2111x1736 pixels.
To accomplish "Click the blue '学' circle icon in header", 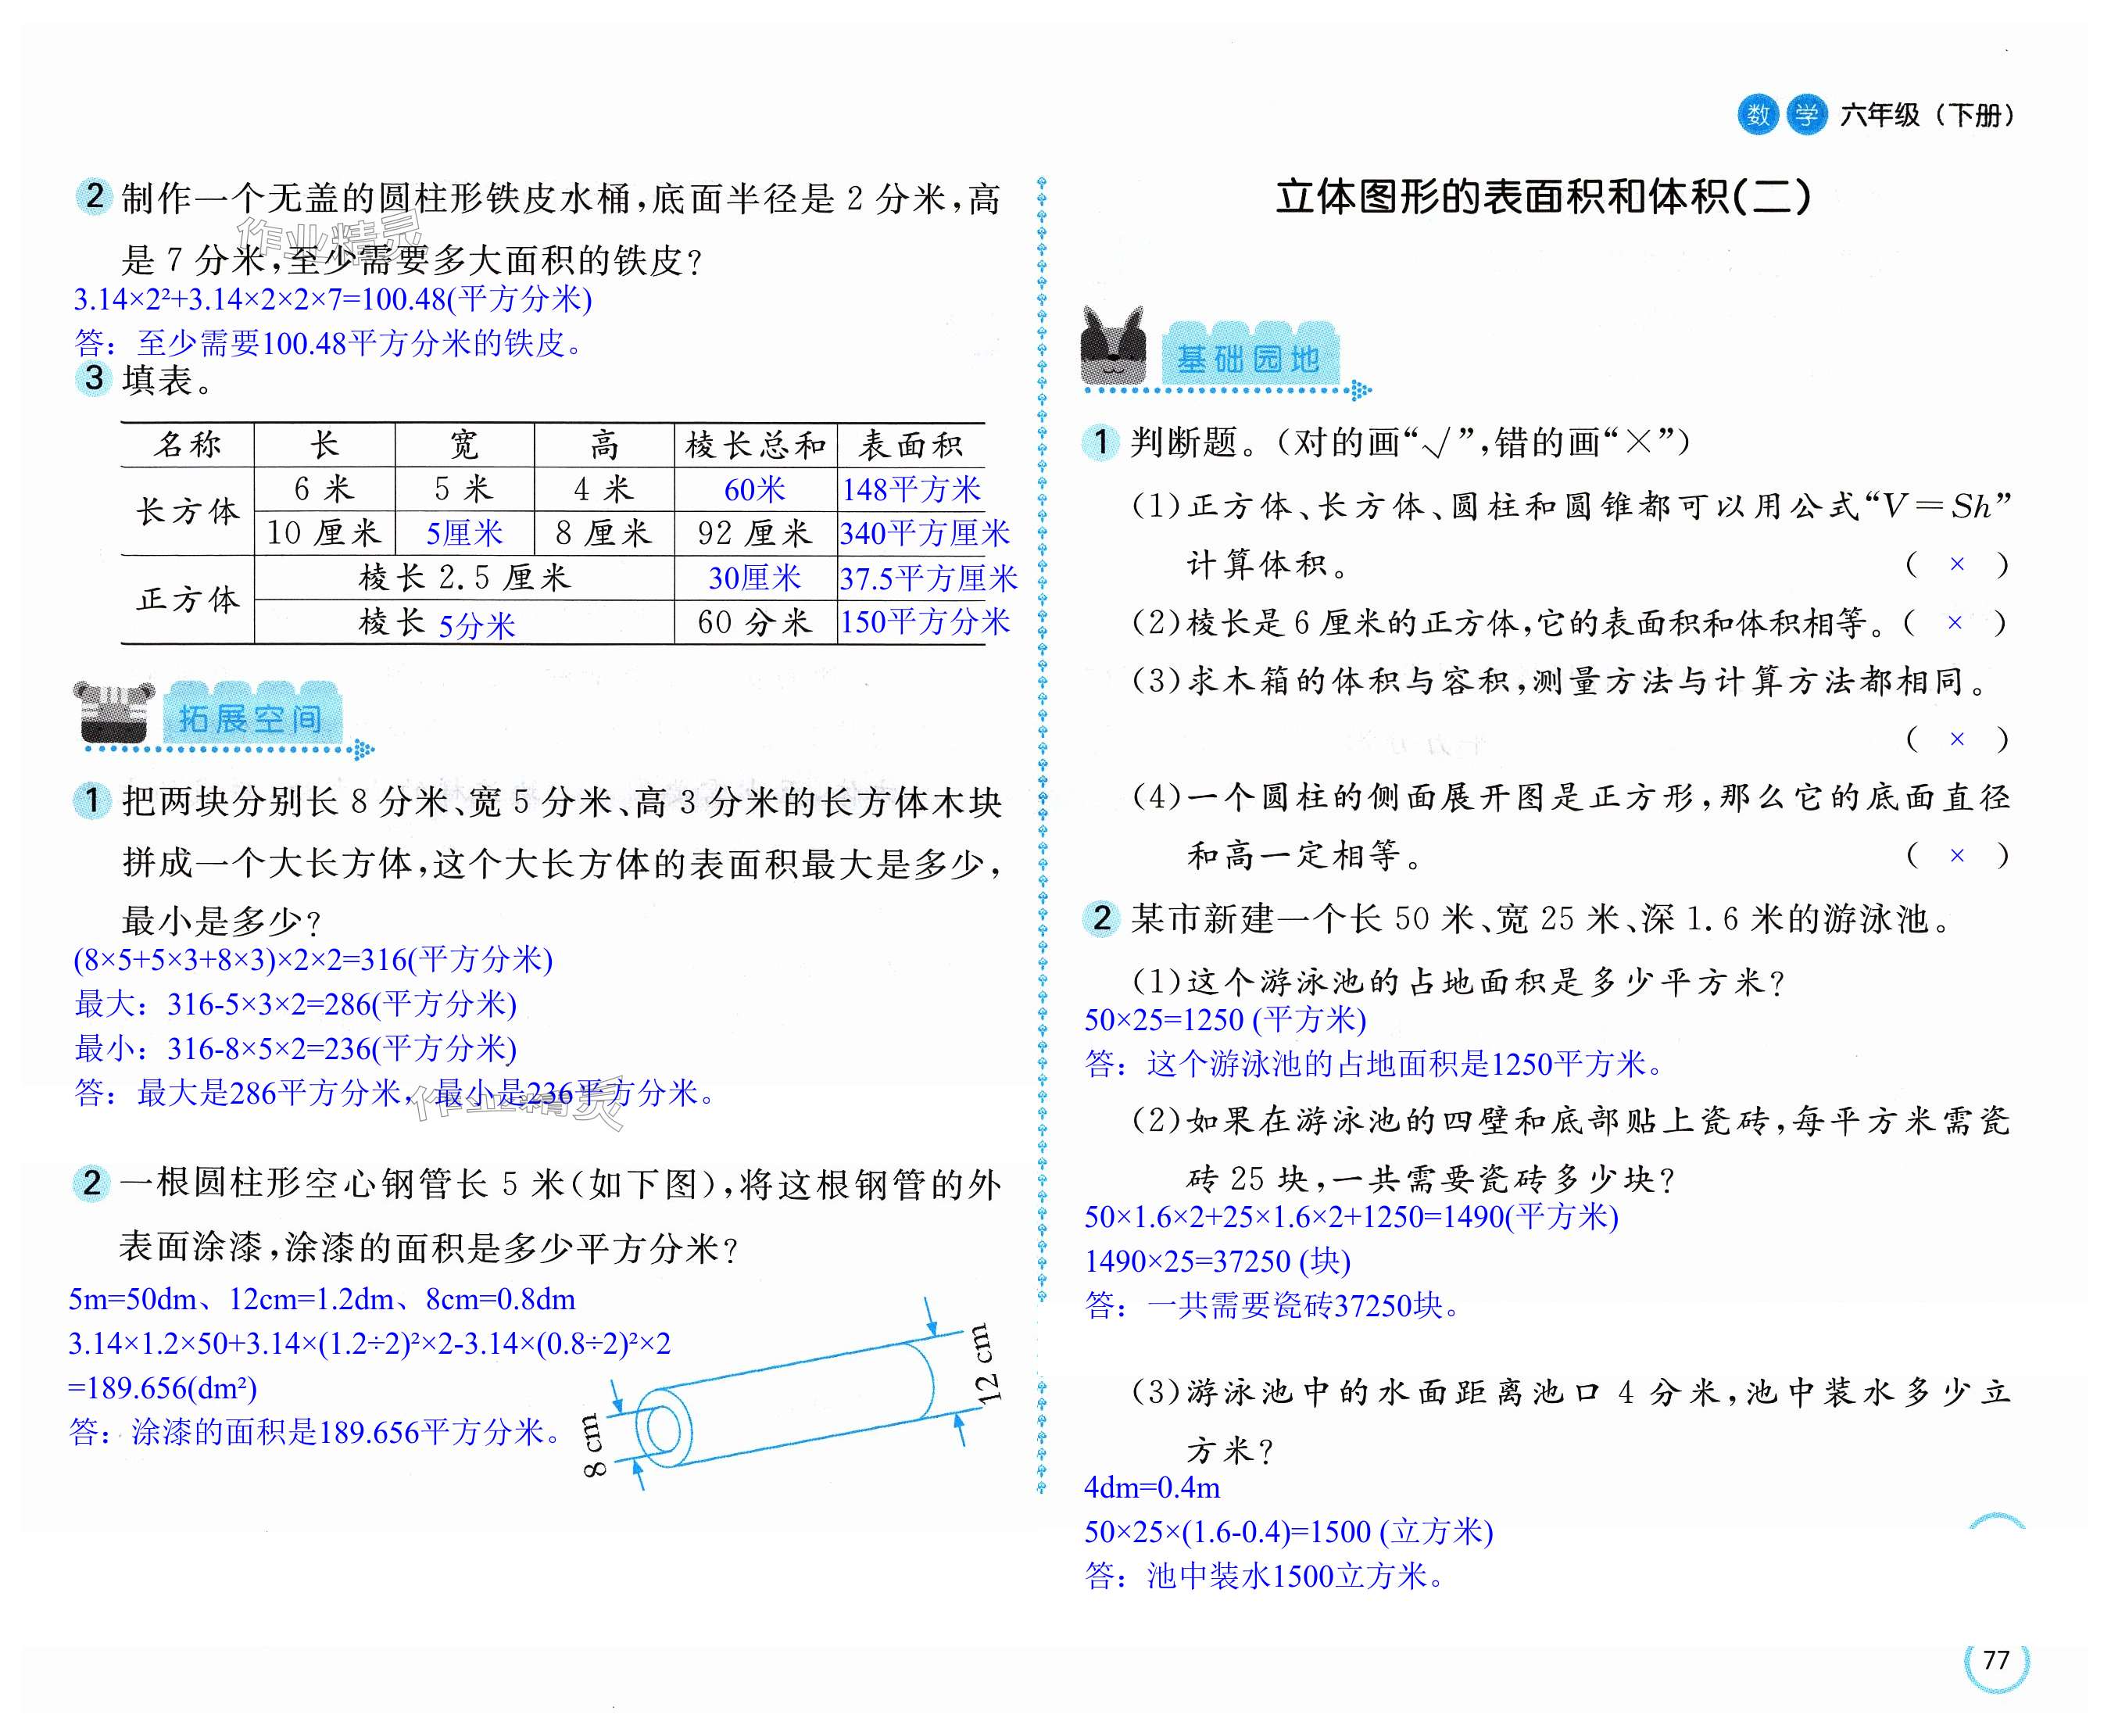I will [1806, 115].
